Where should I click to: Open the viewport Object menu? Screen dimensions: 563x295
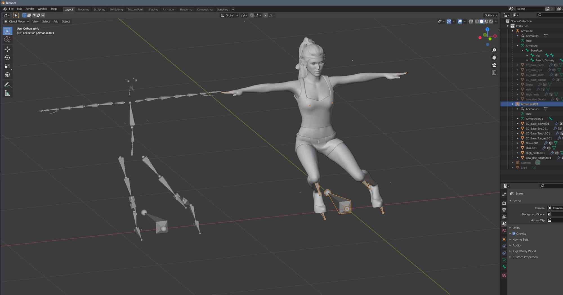point(66,21)
